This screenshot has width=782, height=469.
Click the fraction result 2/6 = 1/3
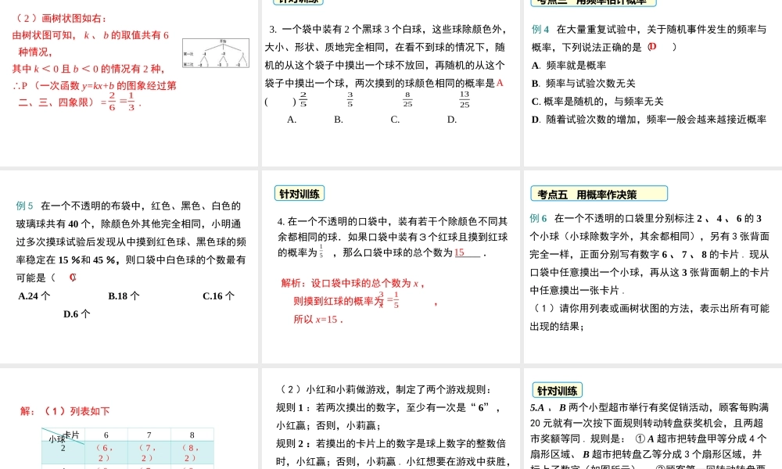121,102
